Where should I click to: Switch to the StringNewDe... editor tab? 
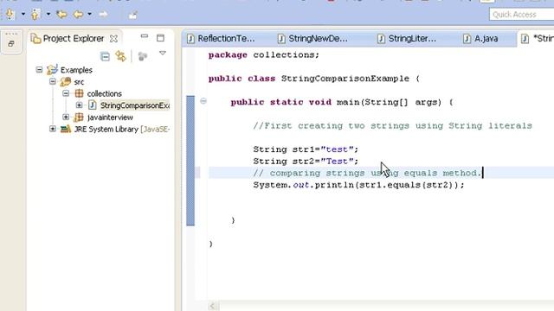313,38
